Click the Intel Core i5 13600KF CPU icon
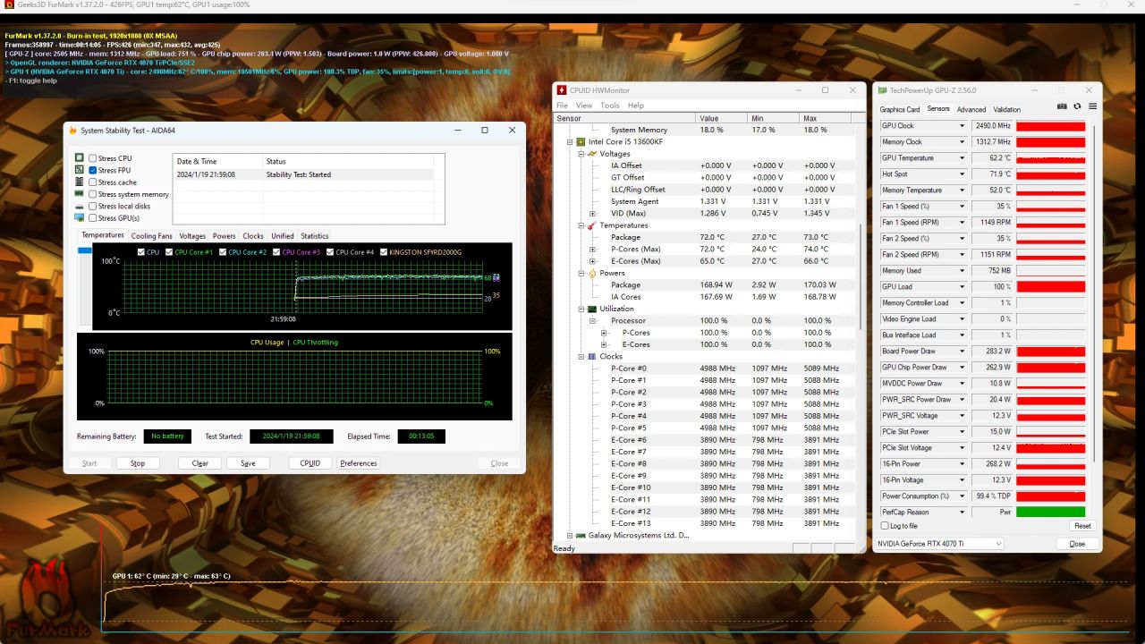Image resolution: width=1145 pixels, height=644 pixels. [x=581, y=142]
